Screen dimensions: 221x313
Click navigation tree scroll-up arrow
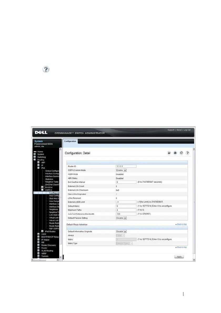pyautogui.click(x=61, y=149)
